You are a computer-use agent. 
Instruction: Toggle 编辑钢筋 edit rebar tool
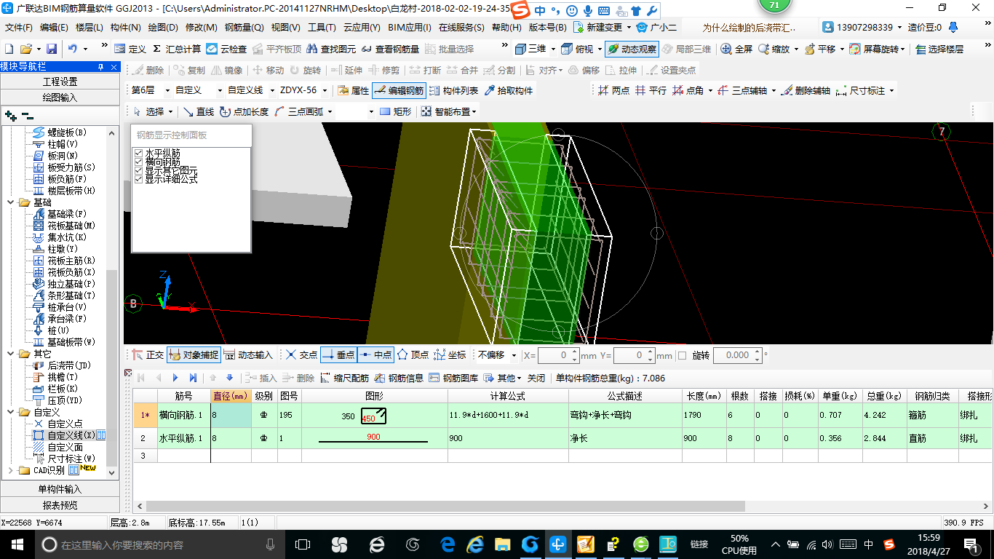click(x=398, y=91)
